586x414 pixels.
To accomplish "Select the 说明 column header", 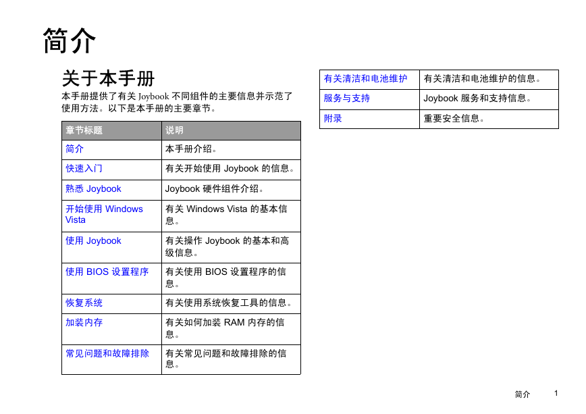I will pos(174,130).
